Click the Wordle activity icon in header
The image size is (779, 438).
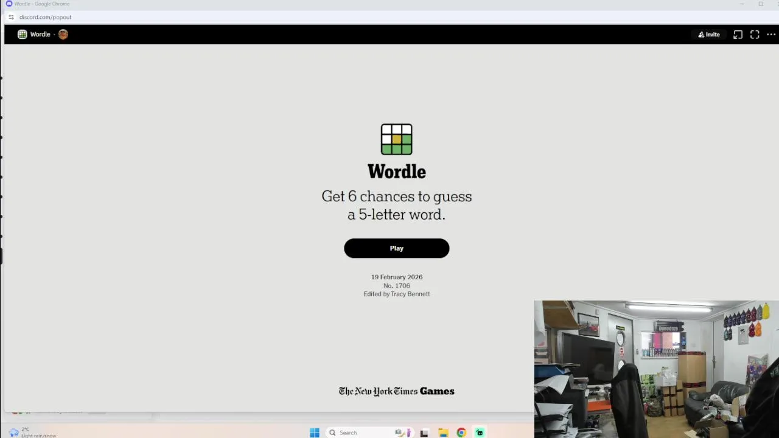tap(23, 34)
